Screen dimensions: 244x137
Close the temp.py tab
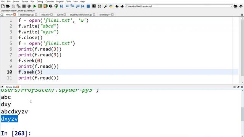click(x=14, y=14)
